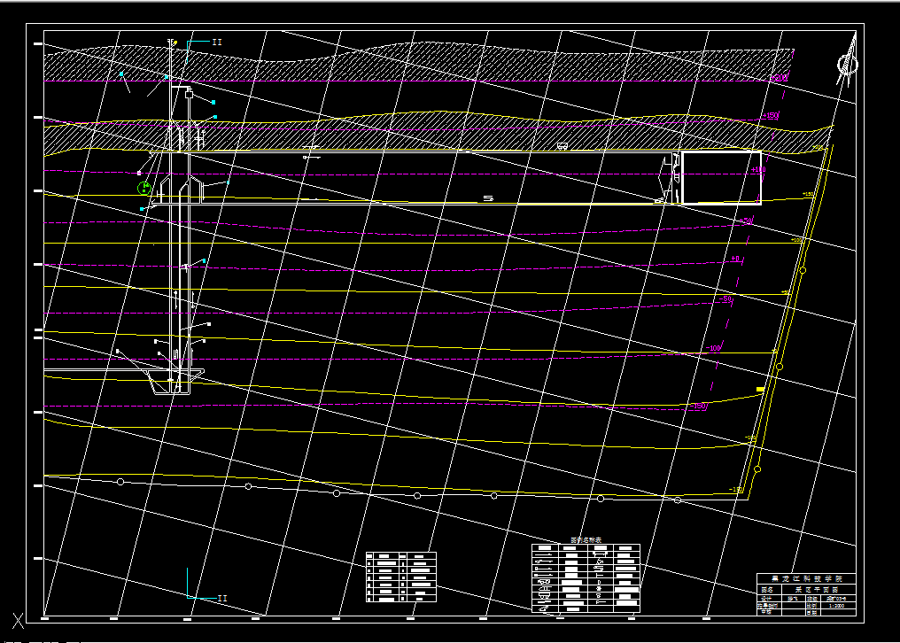Select the magenta +0 contour label
Viewport: 900px width, 643px height.
click(x=735, y=259)
